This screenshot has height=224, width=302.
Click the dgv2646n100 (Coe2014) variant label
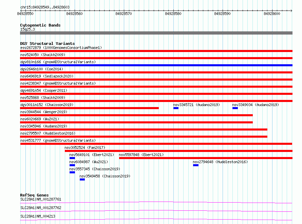[42, 69]
